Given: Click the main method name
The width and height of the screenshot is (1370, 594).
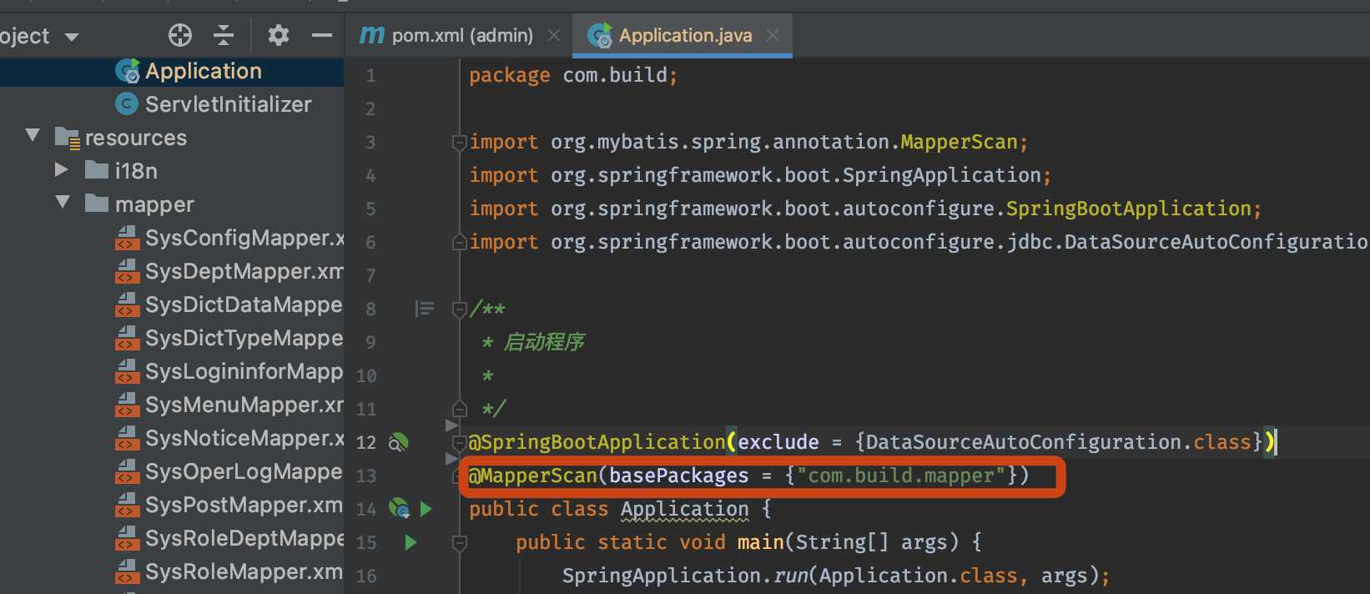Looking at the screenshot, I should point(761,542).
